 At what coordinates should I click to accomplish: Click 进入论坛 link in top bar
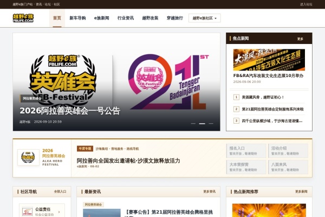coord(306,4)
